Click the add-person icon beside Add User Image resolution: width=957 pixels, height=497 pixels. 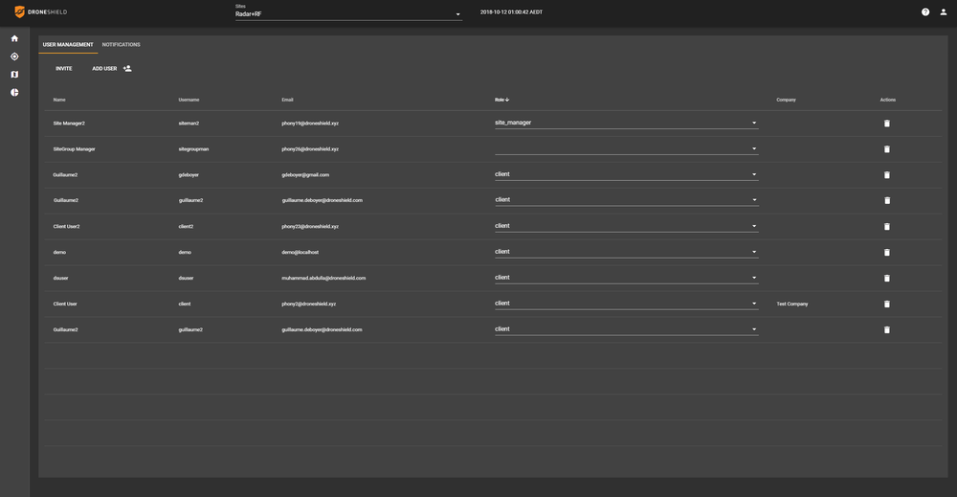tap(127, 69)
